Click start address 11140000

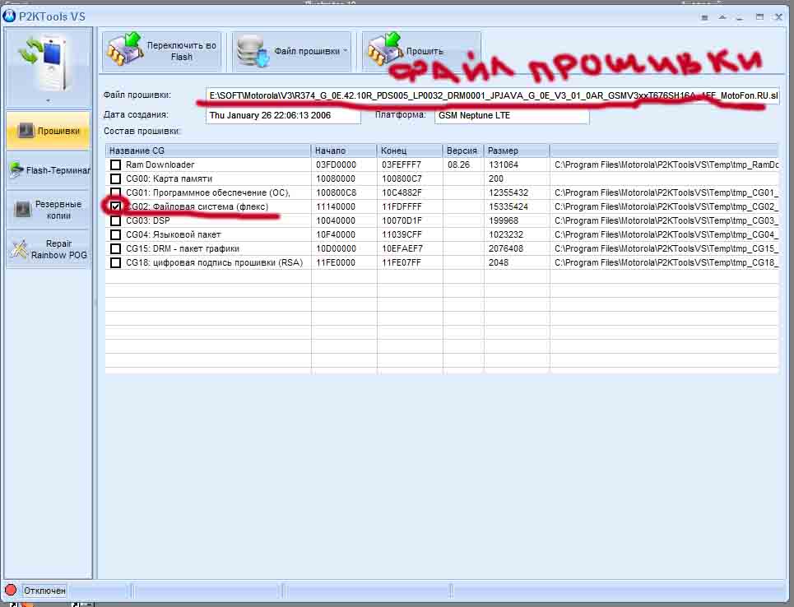click(336, 206)
